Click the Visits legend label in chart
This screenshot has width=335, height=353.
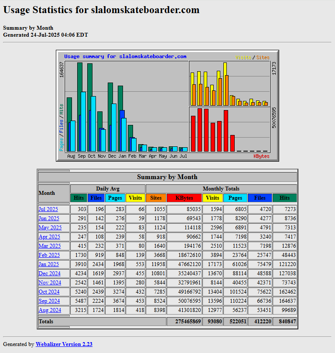click(x=243, y=57)
